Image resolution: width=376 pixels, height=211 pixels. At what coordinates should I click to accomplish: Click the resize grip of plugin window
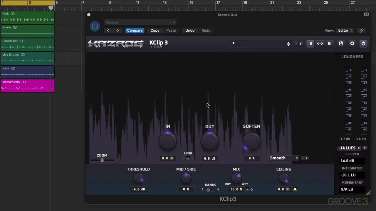click(368, 193)
